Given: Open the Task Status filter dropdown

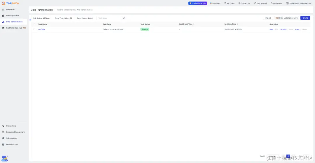Looking at the screenshot, I should 47,18.
